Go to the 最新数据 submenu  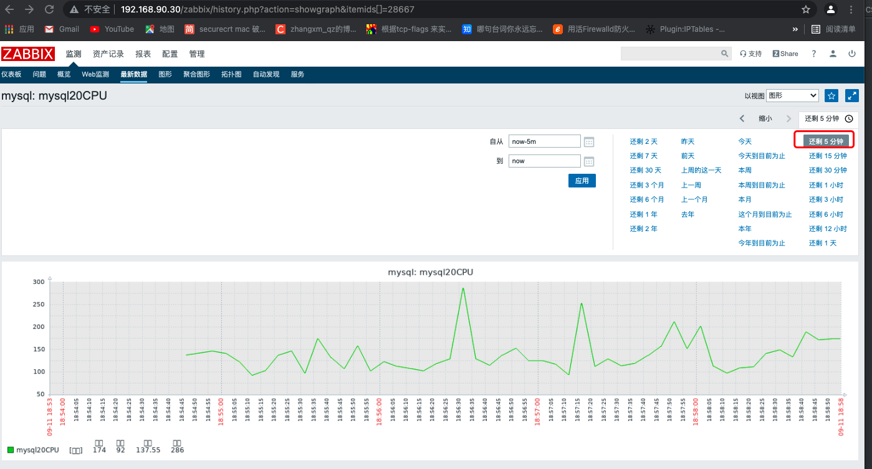pyautogui.click(x=134, y=74)
